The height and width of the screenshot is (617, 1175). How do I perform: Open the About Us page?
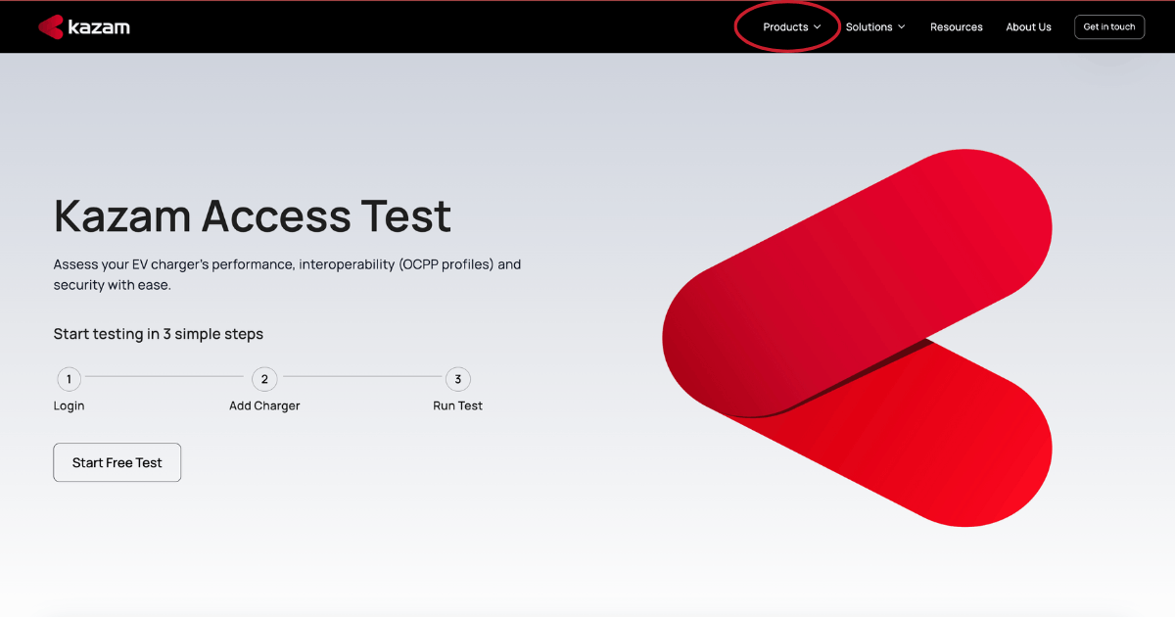click(1028, 27)
